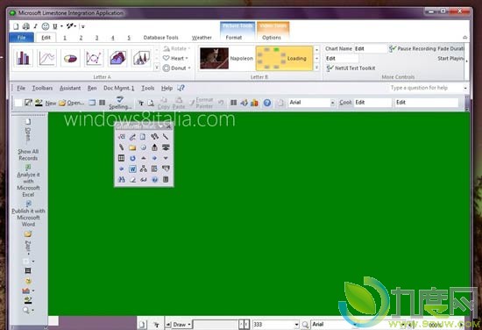Expand the Letter B gallery more arrow
The height and width of the screenshot is (330, 482).
[x=317, y=68]
